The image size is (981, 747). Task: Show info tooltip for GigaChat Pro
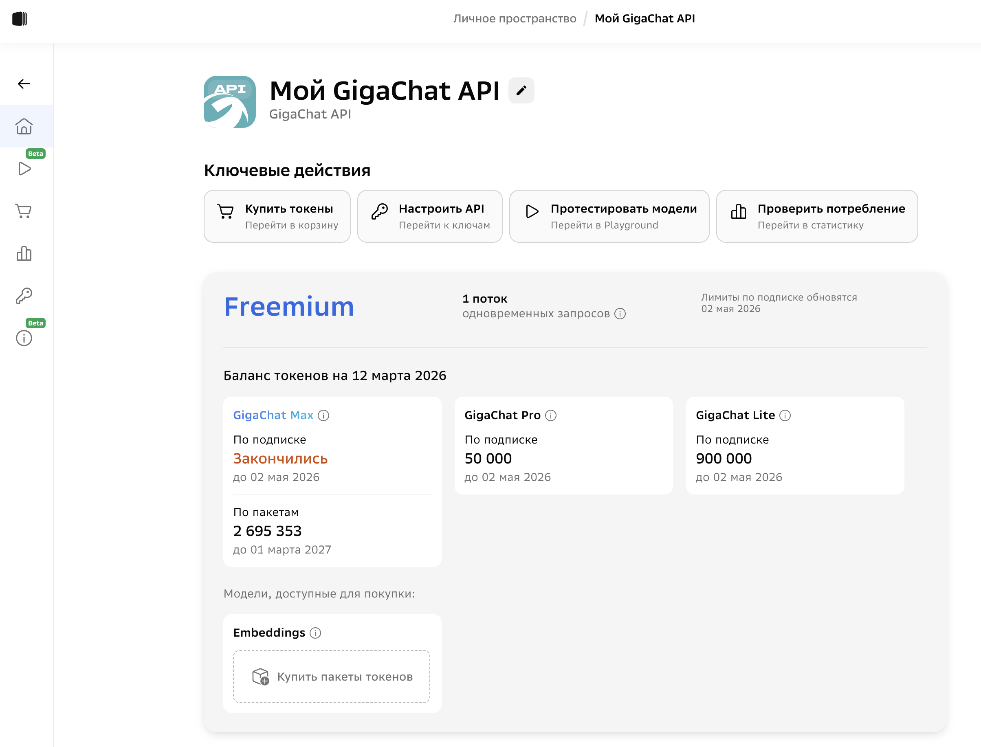pyautogui.click(x=551, y=415)
